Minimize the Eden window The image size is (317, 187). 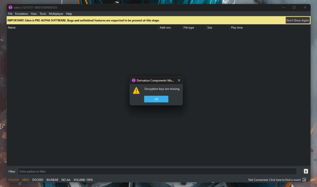point(284,7)
